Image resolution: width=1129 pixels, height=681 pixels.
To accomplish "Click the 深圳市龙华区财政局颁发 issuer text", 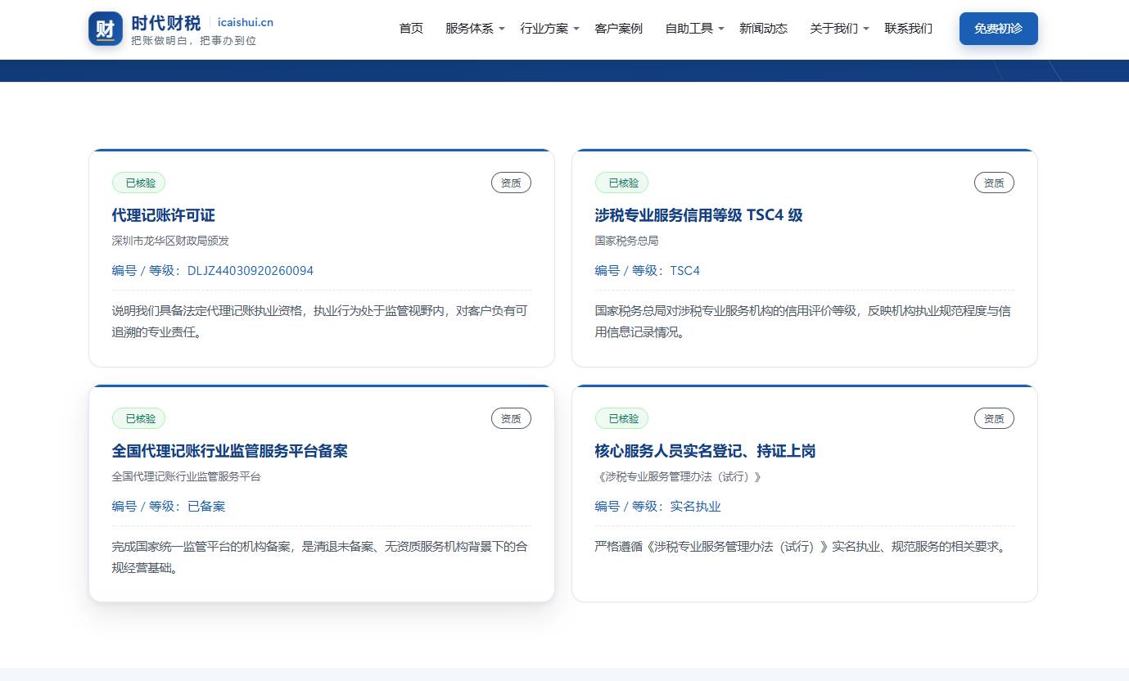I will coord(170,241).
